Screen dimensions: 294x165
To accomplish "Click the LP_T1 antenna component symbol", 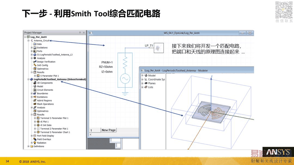I will pos(159,48).
